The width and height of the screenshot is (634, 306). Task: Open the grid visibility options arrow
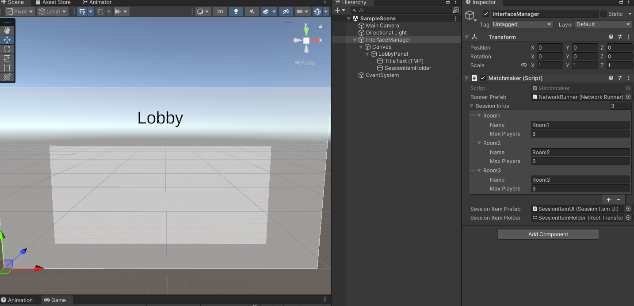[91, 11]
